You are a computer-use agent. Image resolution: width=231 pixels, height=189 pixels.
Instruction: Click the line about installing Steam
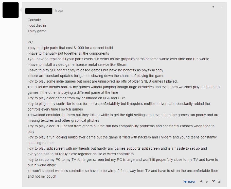point(77,65)
